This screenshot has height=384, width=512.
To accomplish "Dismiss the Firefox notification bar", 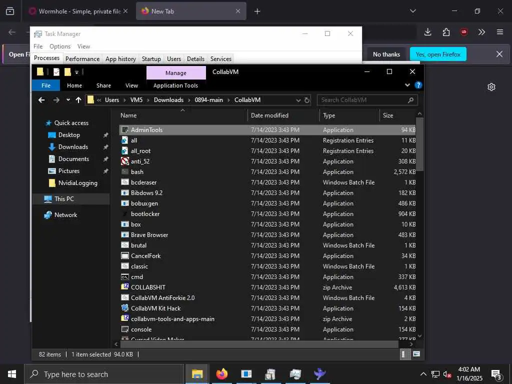I will (499, 54).
